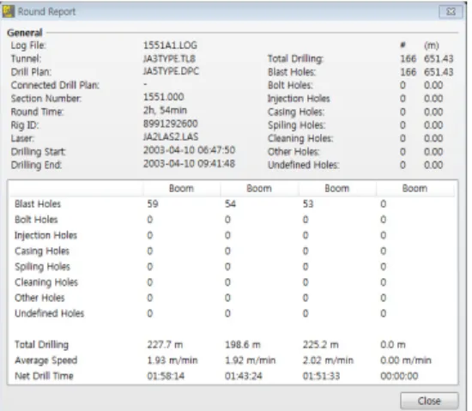472x411 pixels.
Task: Select the Blast Holes value 59
Action: [x=153, y=204]
